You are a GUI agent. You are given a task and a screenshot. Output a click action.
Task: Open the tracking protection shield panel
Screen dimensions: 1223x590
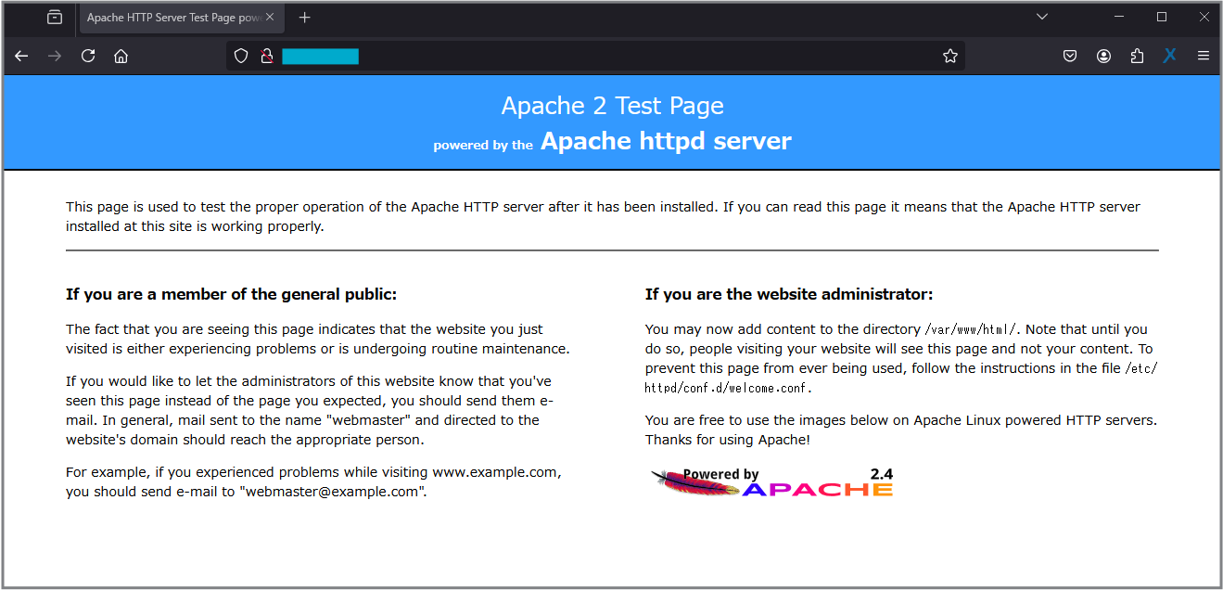pos(241,56)
